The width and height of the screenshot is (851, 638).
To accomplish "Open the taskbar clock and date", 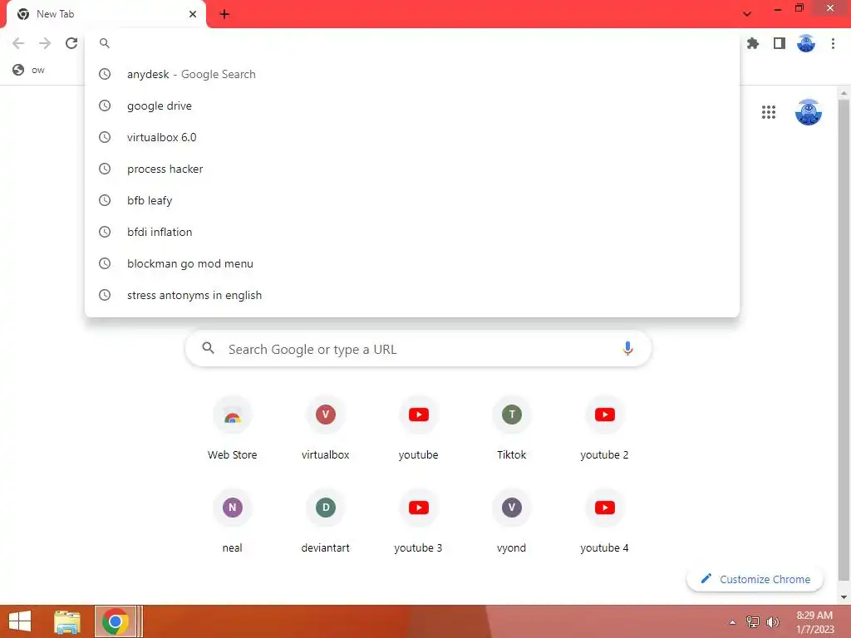I will pyautogui.click(x=814, y=622).
